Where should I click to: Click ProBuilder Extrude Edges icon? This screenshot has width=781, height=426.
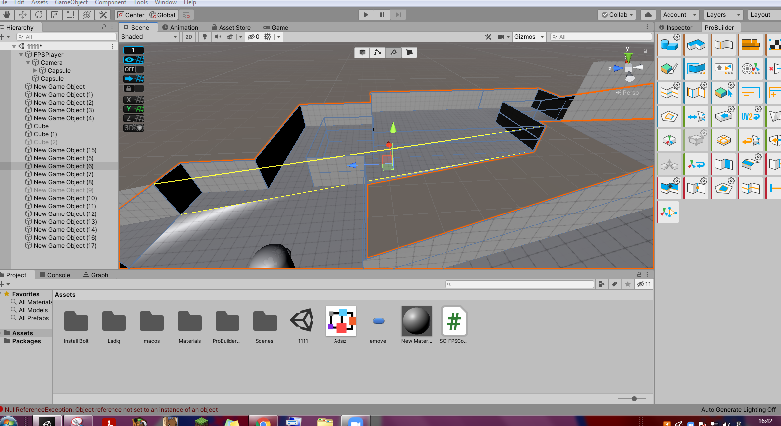(x=669, y=188)
